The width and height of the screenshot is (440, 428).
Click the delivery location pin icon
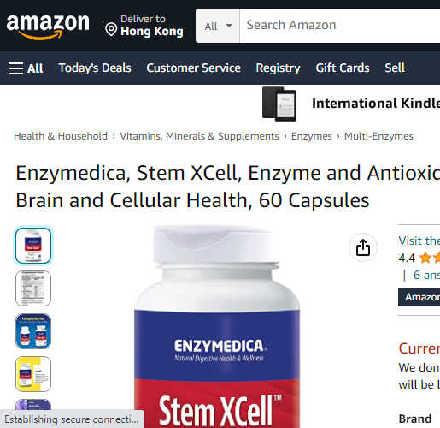pyautogui.click(x=111, y=29)
